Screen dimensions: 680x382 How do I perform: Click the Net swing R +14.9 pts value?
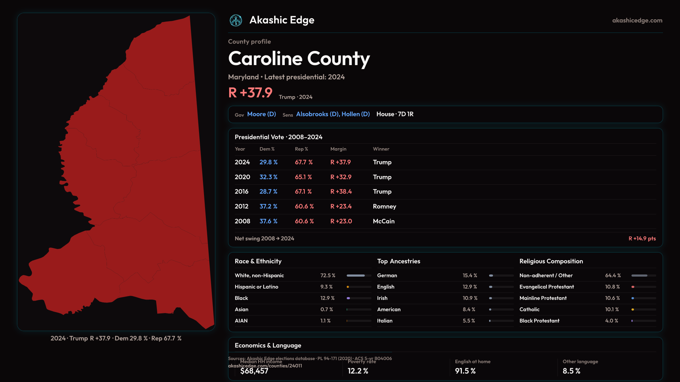pos(642,239)
